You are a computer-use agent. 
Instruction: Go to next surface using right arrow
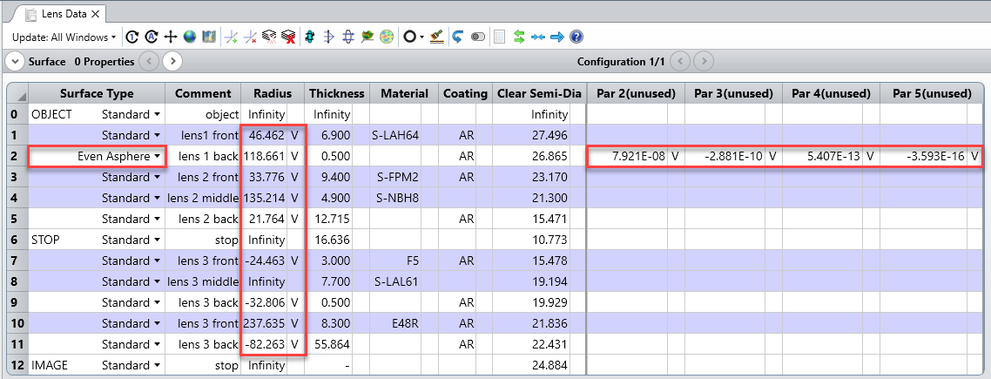(172, 61)
